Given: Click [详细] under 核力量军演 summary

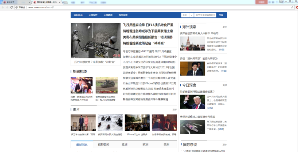Looking at the screenshot, I should (221, 129).
